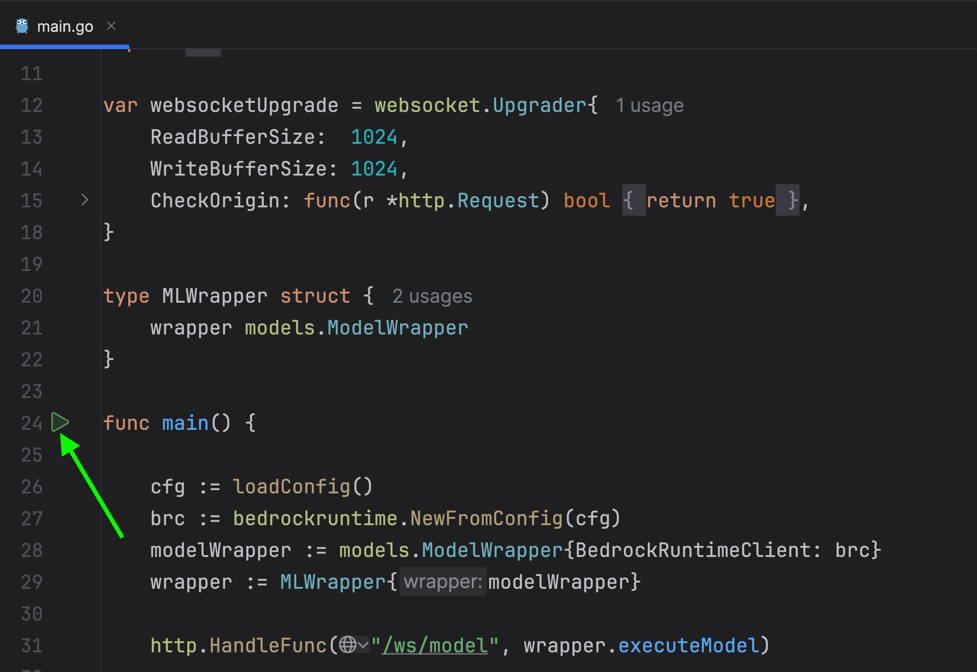Click the Upgrader type after websocket
The width and height of the screenshot is (977, 672).
[539, 106]
